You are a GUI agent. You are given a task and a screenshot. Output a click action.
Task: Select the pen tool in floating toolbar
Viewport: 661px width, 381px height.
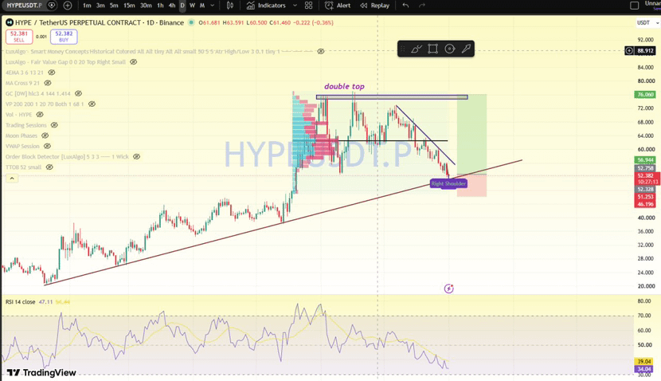[466, 49]
